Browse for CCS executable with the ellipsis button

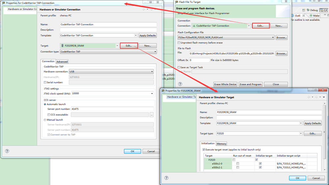coord(151,115)
